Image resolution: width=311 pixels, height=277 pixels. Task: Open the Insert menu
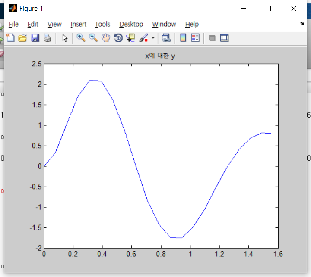pos(78,24)
